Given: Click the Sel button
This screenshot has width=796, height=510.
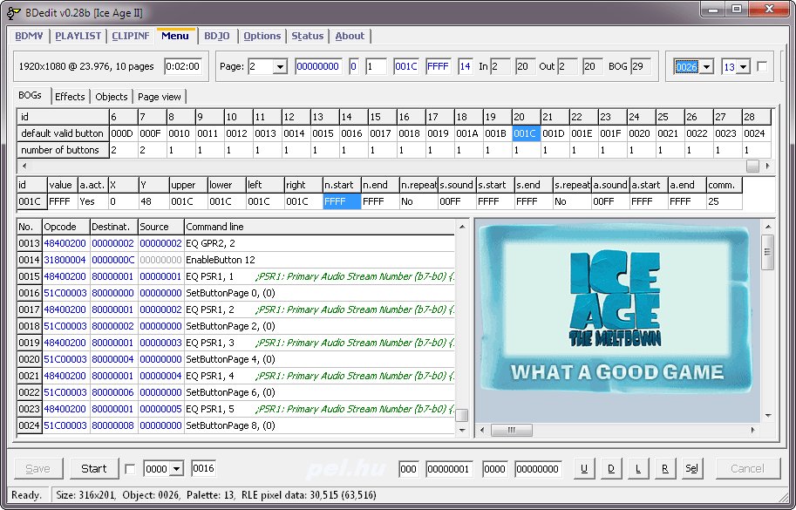Looking at the screenshot, I should coord(691,469).
